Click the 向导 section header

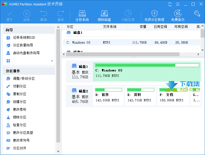click(29, 30)
